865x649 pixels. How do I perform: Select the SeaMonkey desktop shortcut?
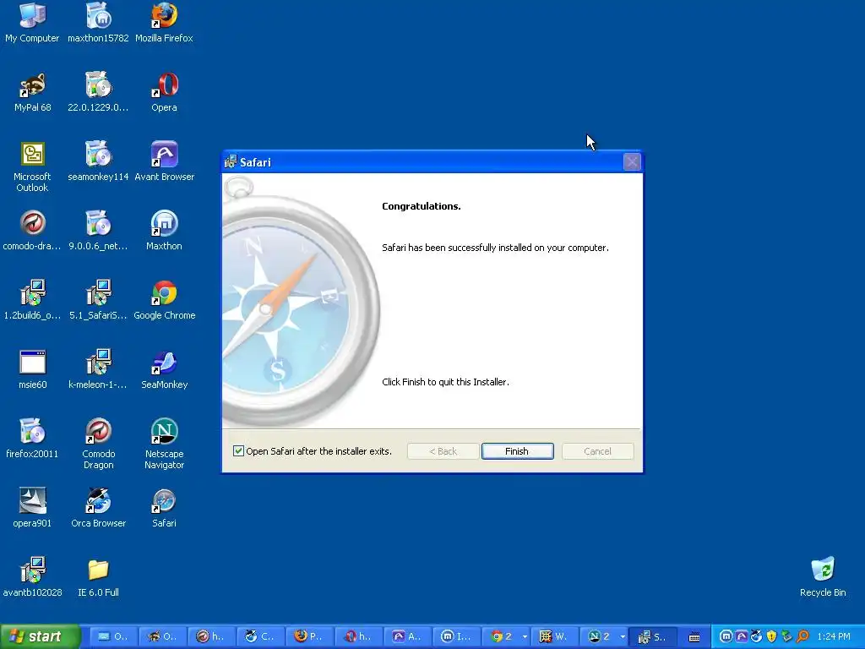[x=164, y=369]
